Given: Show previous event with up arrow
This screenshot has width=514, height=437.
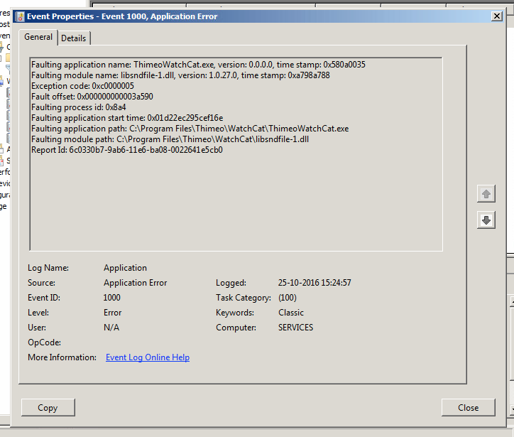Looking at the screenshot, I should click(486, 194).
